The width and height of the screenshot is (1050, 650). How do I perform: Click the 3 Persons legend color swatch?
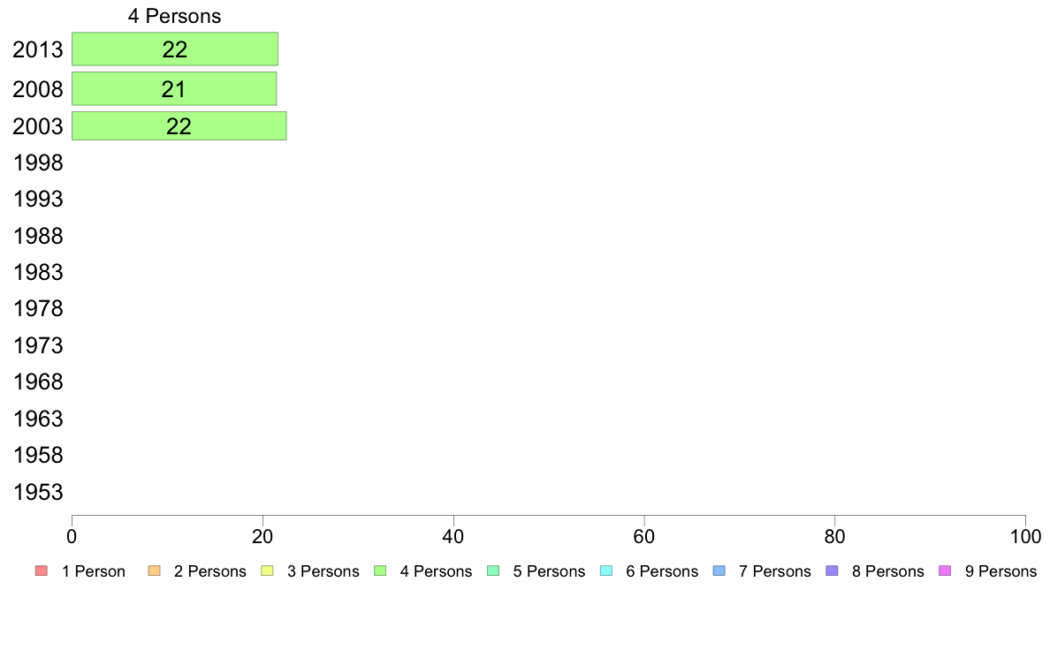point(267,571)
